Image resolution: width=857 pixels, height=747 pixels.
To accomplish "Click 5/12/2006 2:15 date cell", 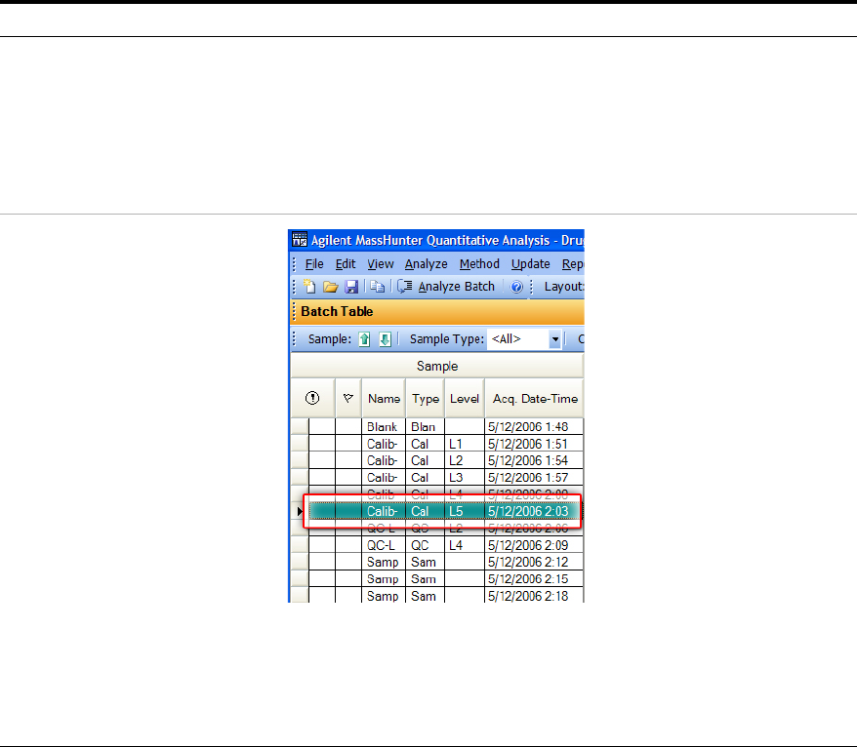I will point(534,579).
